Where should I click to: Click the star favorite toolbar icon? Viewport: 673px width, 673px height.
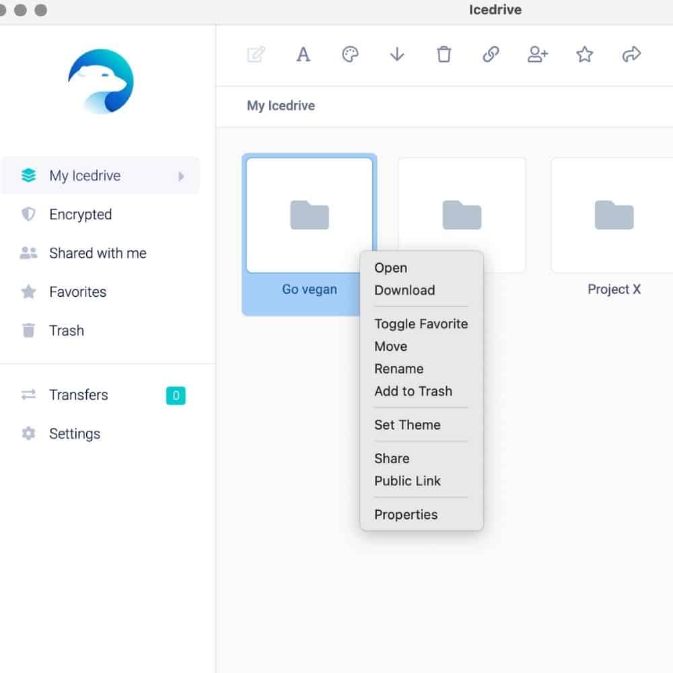(585, 55)
